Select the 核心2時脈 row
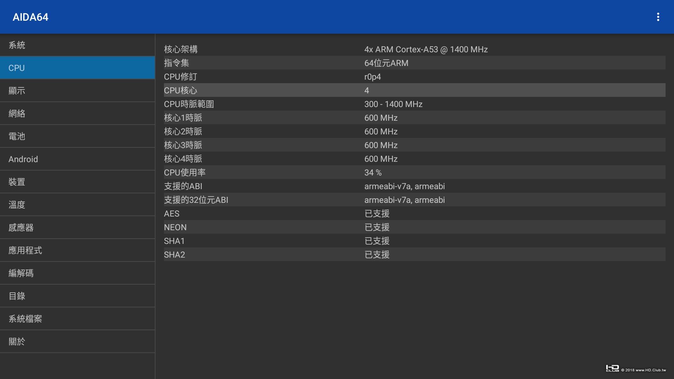 415,131
